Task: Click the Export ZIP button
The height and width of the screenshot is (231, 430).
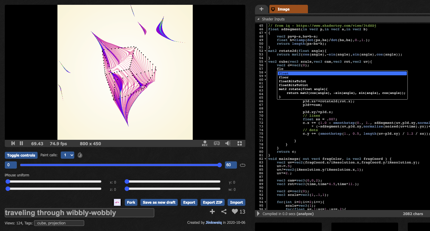Action: (213, 202)
